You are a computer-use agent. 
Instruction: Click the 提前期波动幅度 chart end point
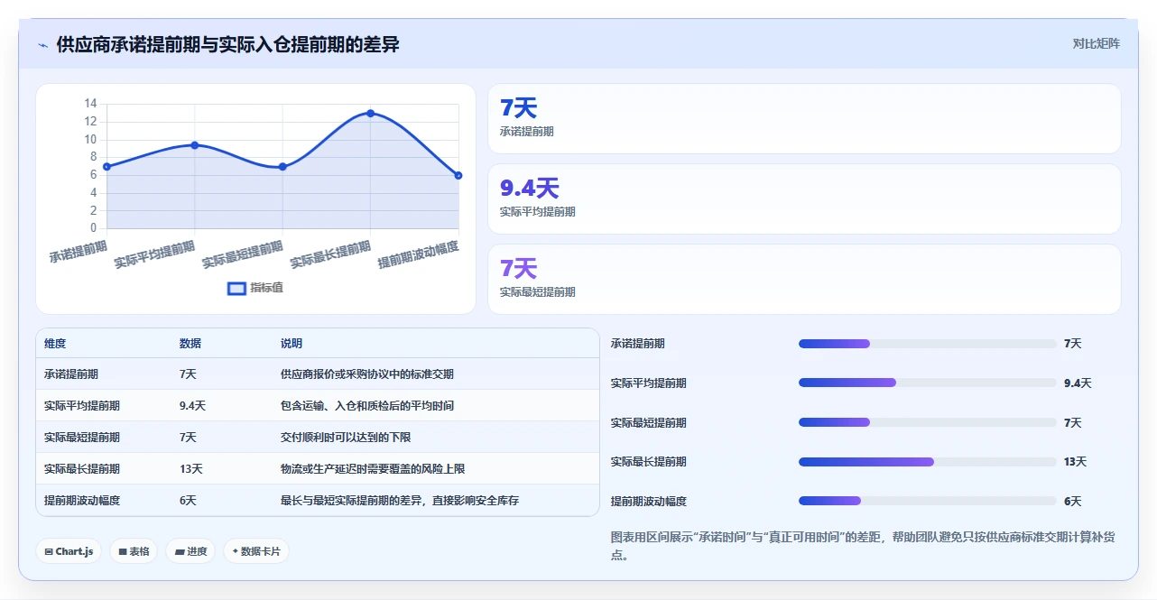coord(458,175)
